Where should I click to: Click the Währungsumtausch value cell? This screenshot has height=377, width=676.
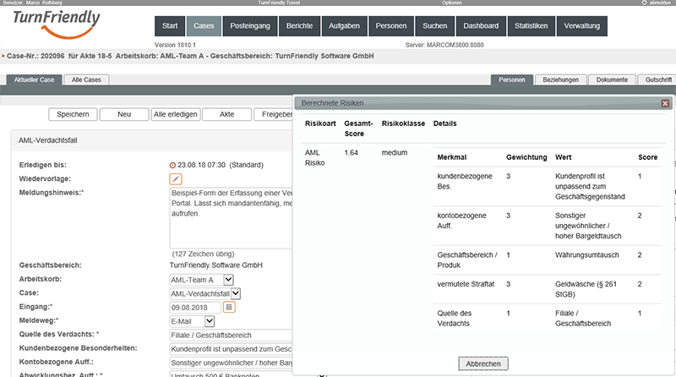point(586,255)
